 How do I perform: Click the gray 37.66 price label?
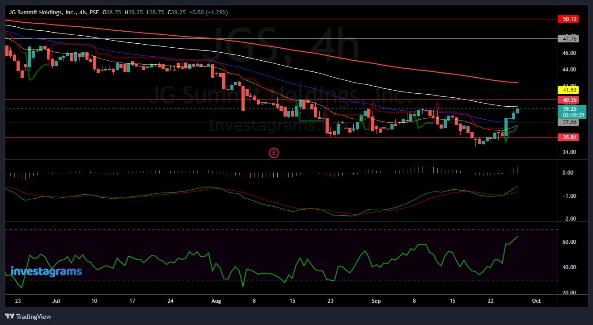(x=569, y=122)
